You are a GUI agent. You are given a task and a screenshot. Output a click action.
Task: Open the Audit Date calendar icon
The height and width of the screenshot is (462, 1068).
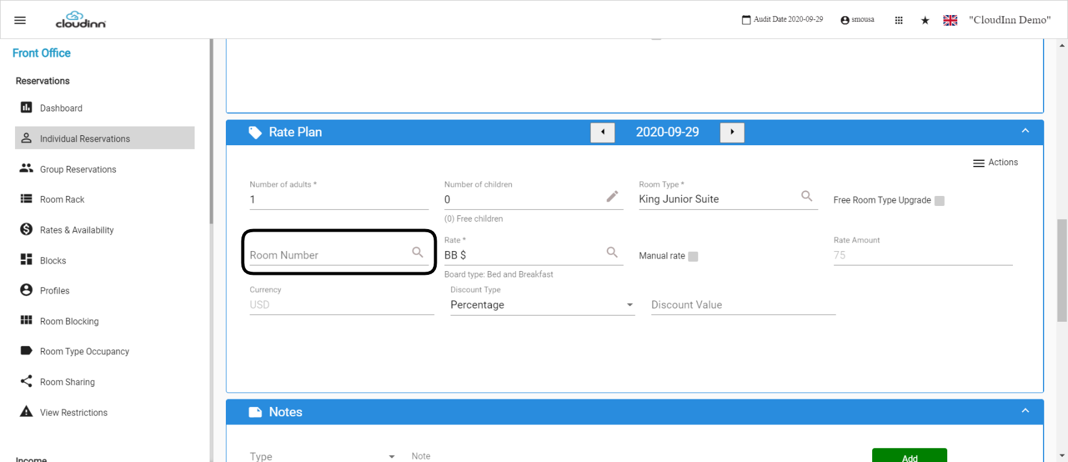point(746,20)
